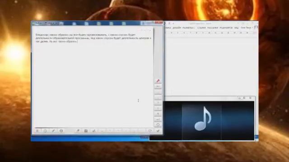Click the circular refresh arrow in bottom toolbar

click(x=150, y=131)
